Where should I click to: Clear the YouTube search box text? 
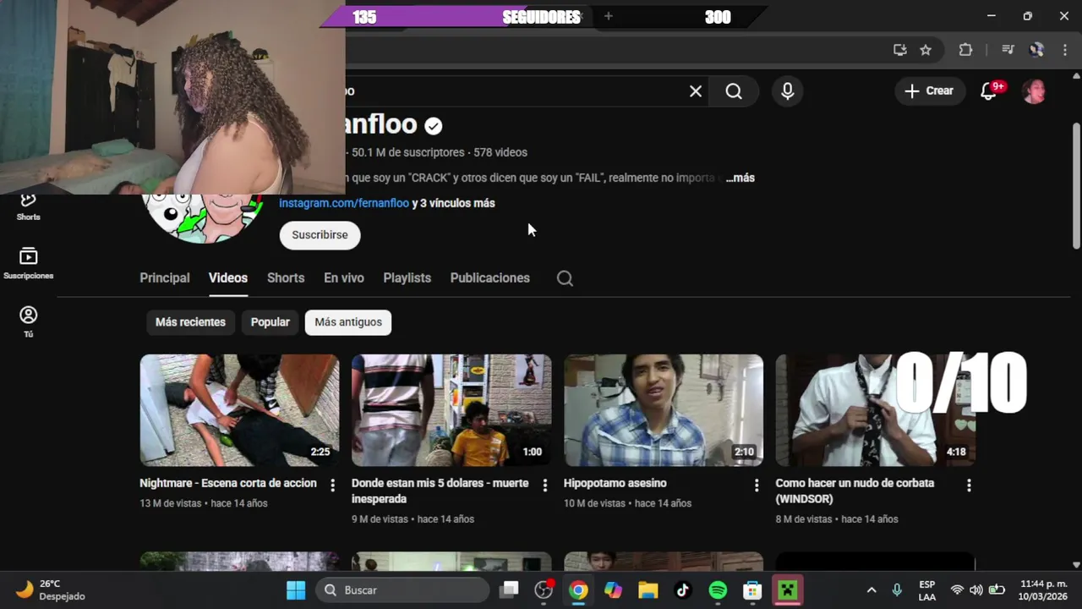click(x=696, y=91)
